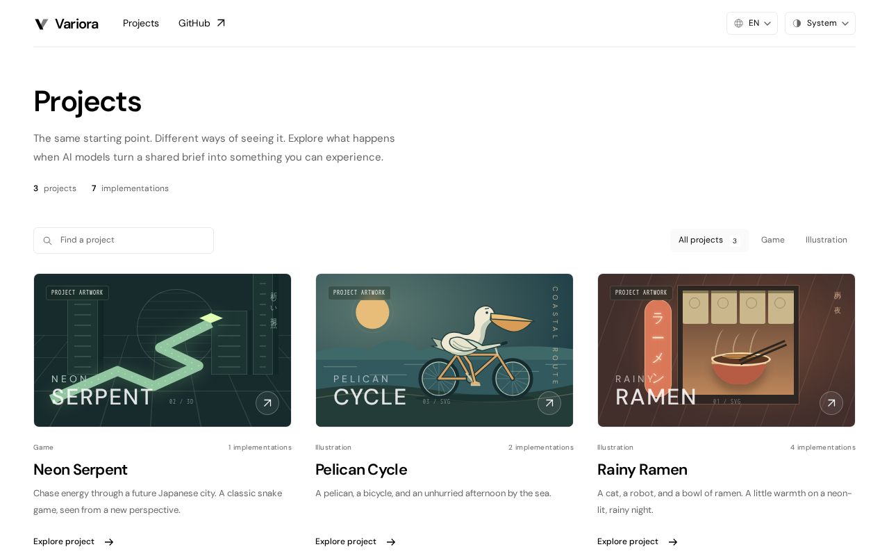Viewport: 889px width, 556px height.
Task: Filter projects by Illustration
Action: pos(826,240)
